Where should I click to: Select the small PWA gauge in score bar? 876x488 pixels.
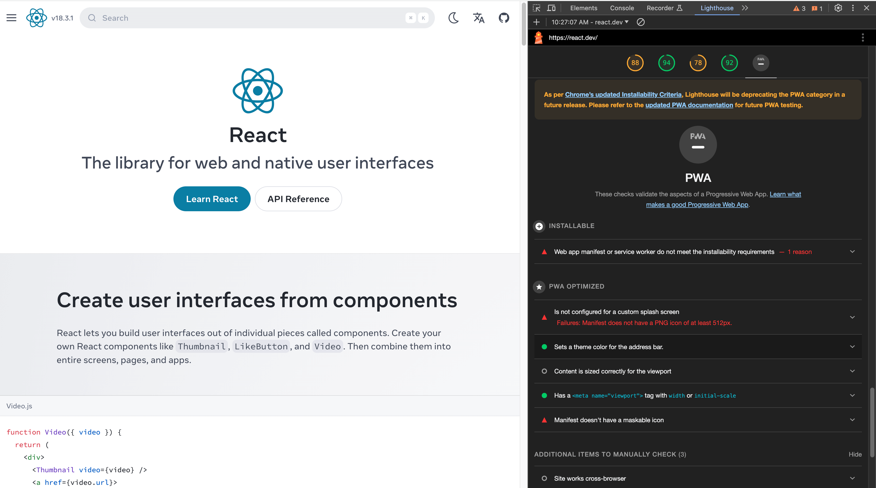pos(761,63)
